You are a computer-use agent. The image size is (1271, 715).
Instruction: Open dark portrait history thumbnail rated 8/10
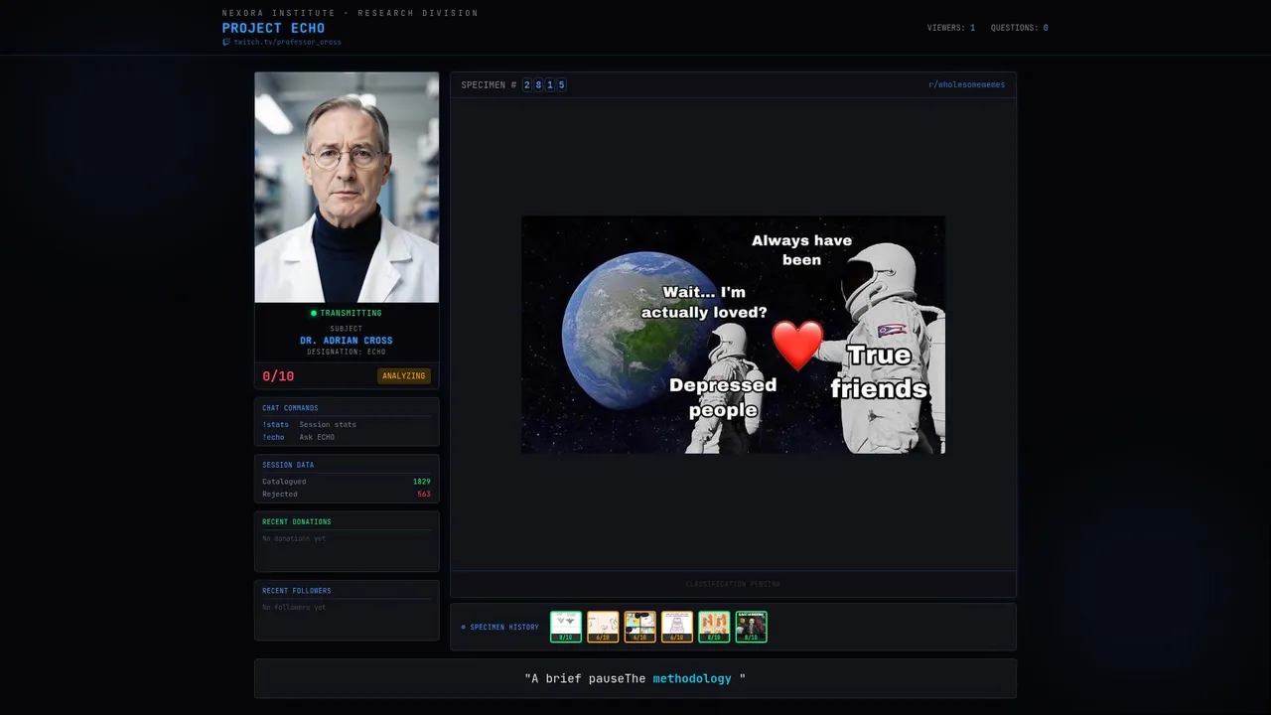[751, 627]
